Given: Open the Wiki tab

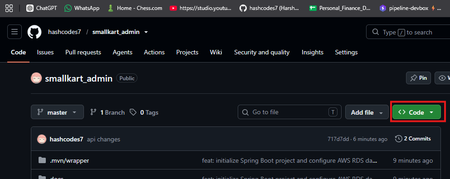Looking at the screenshot, I should (x=216, y=53).
